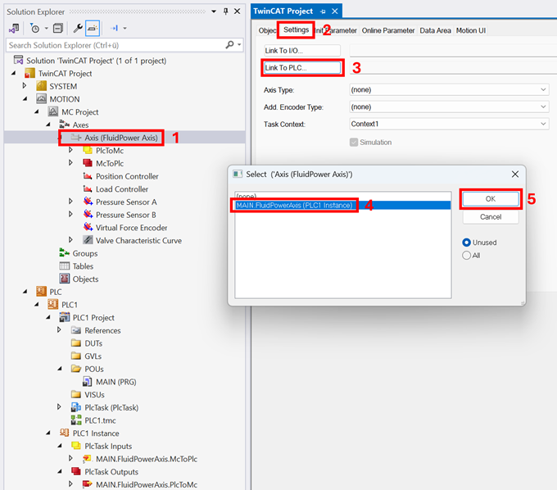
Task: Select the GVLs folder
Action: [x=93, y=356]
